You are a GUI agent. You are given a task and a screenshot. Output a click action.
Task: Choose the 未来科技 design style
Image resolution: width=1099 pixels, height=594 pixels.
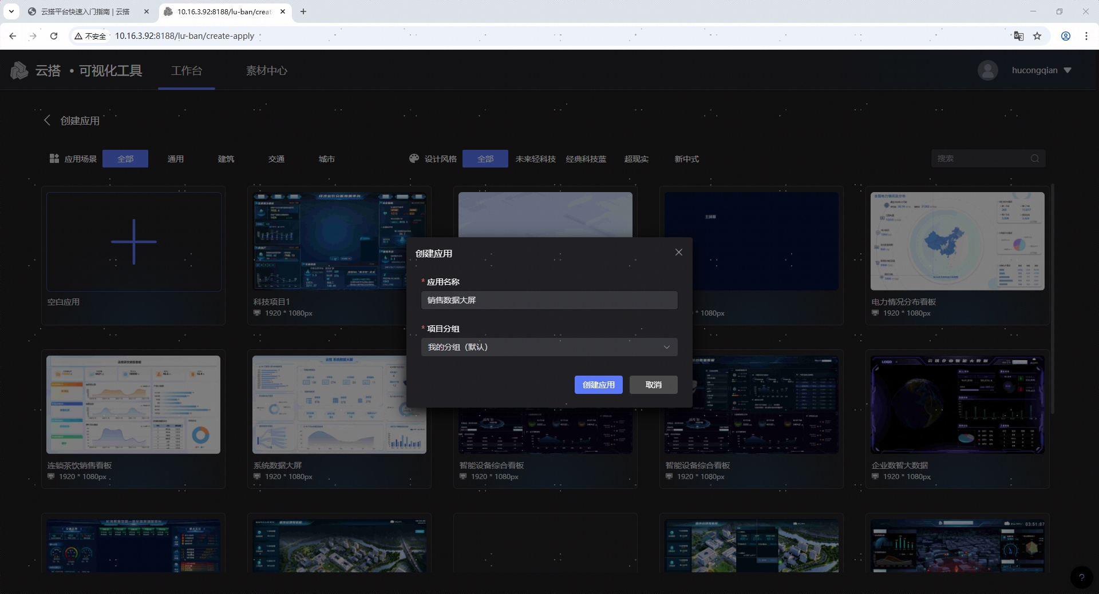536,159
